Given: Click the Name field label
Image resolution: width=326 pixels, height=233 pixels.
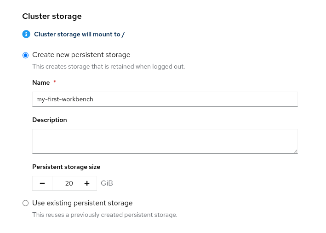Looking at the screenshot, I should (x=41, y=82).
